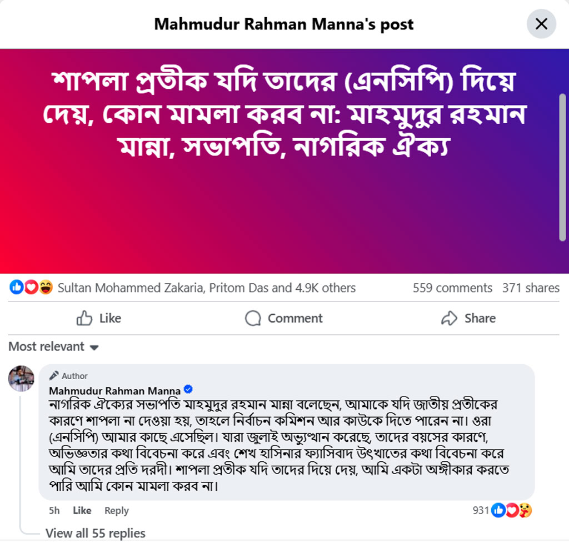569x548 pixels.
Task: Click the dialog's vertical scrollbar
Action: [562, 167]
